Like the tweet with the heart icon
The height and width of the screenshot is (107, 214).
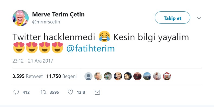pos(70,92)
